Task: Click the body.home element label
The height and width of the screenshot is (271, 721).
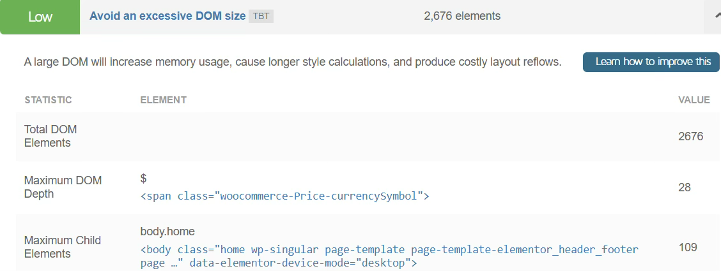Action: [x=167, y=231]
